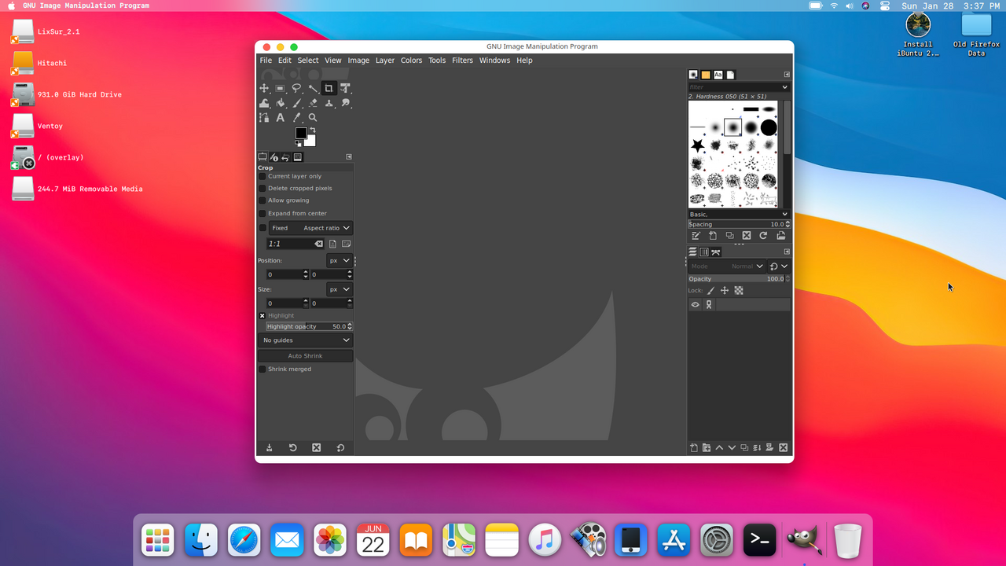The image size is (1006, 566).
Task: Click the Auto Shrink button
Action: 305,356
